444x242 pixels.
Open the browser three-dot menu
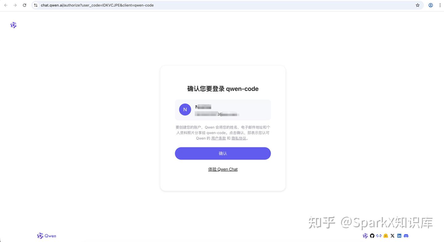point(440,5)
